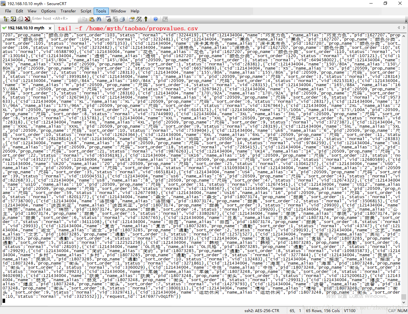Click the Print Screen icon

108,19
